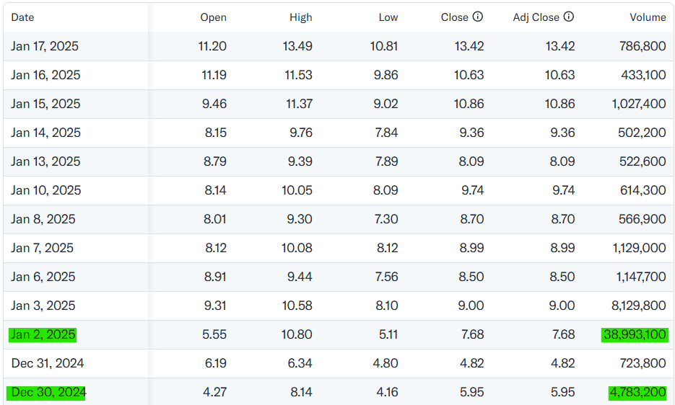Click the Jan 10, 2025 date cell
675x405 pixels.
pos(45,190)
